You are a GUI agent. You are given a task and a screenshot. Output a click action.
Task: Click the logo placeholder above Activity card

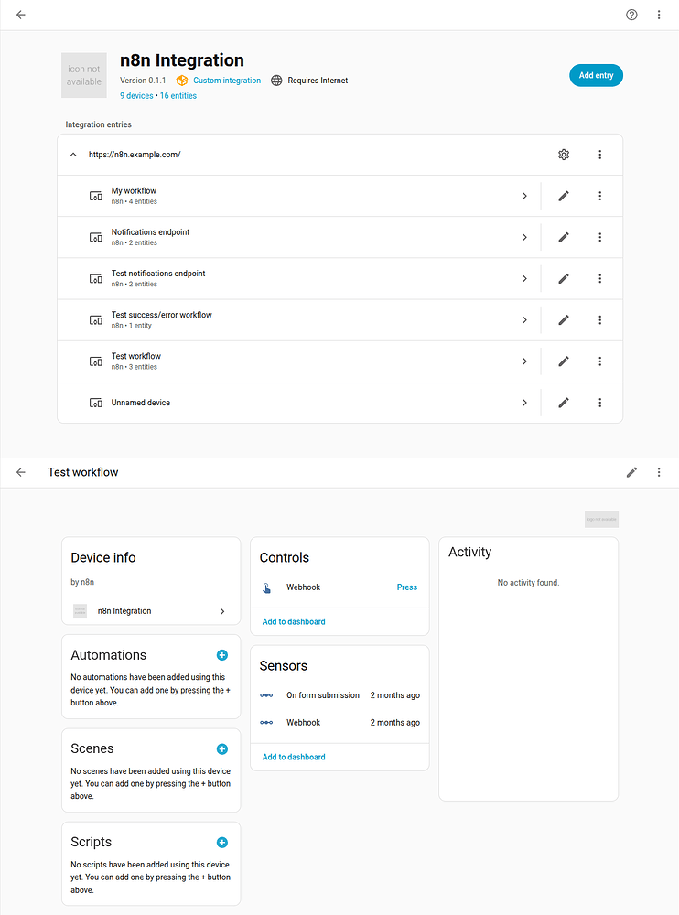(601, 519)
